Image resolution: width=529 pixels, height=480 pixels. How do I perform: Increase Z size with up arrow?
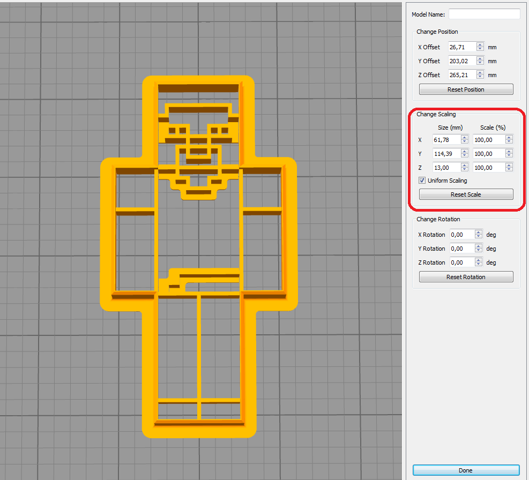coord(465,165)
